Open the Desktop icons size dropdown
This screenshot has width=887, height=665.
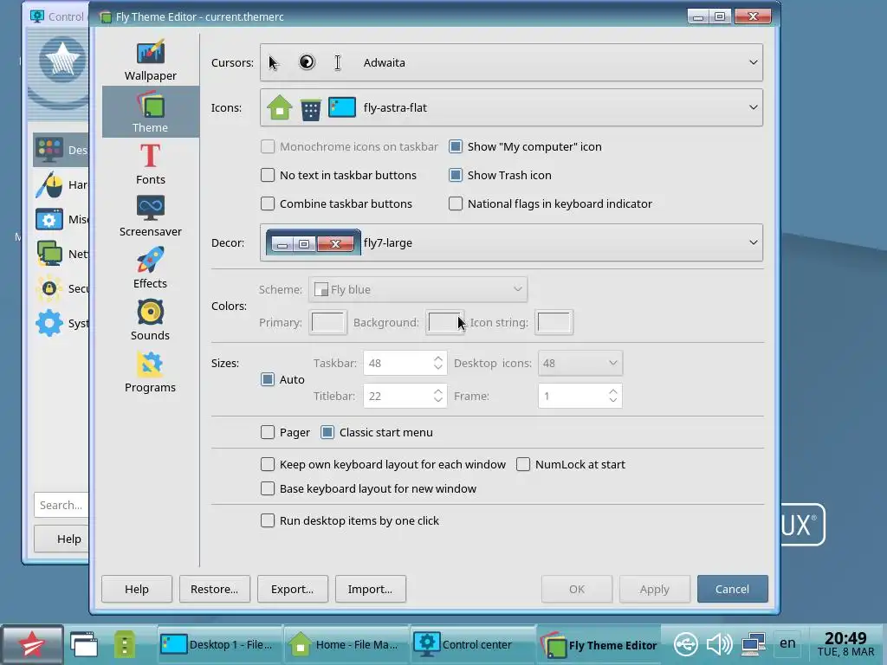pos(580,363)
